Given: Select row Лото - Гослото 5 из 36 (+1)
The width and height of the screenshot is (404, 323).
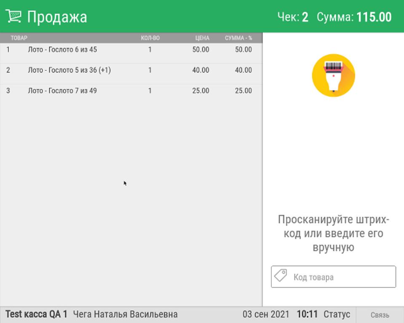Looking at the screenshot, I should 131,74.
